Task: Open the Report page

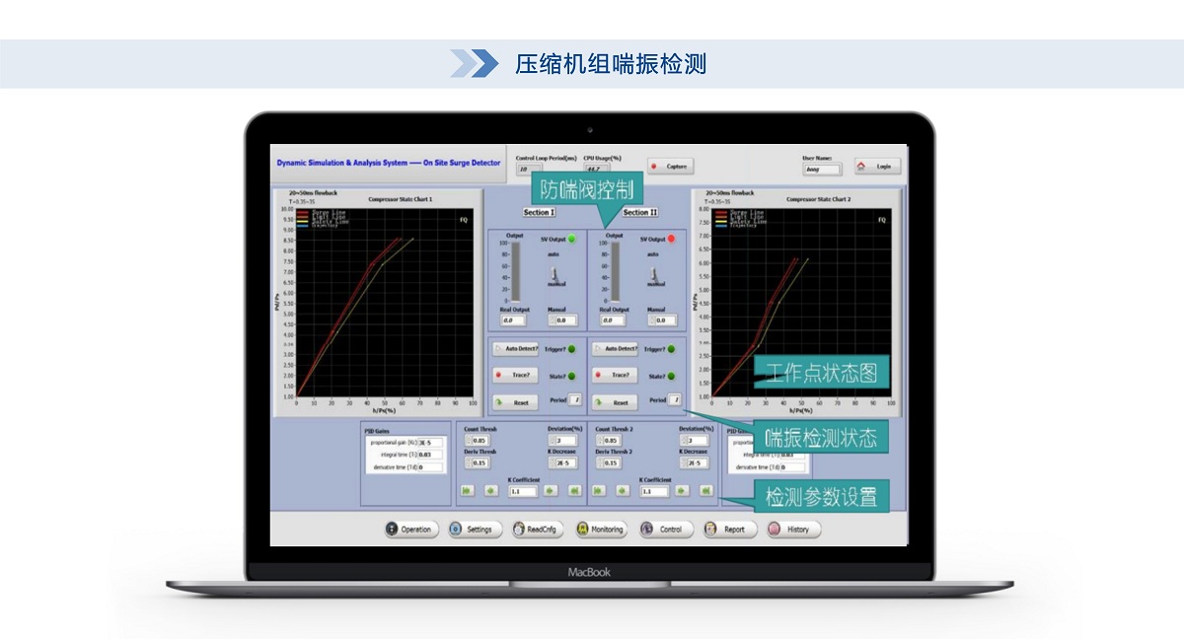Action: coord(729,530)
